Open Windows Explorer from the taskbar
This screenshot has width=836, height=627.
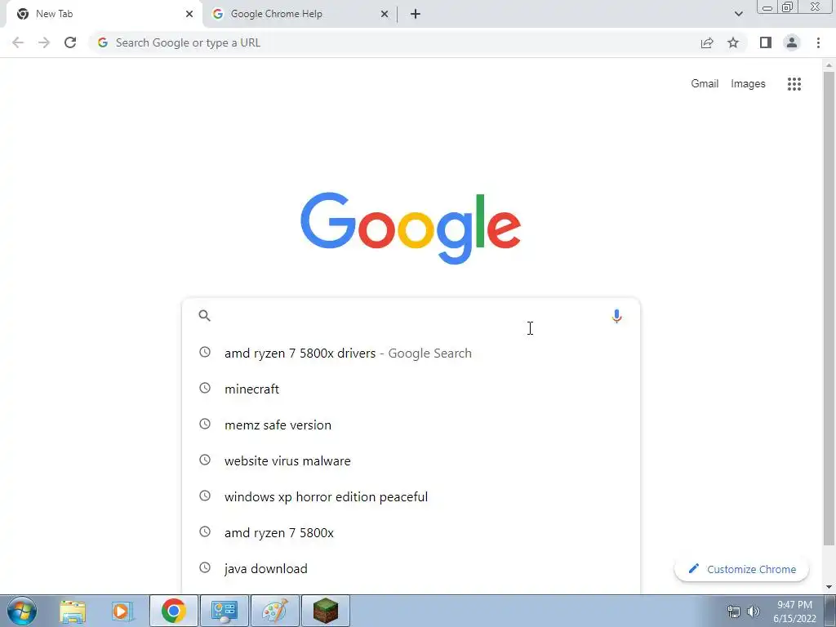73,611
